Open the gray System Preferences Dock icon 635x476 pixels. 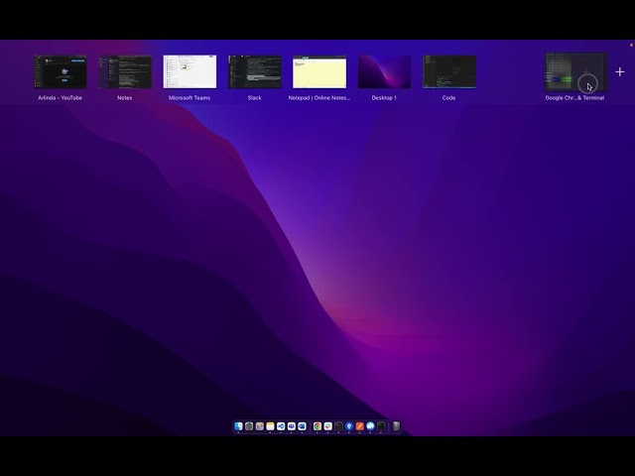coord(249,426)
